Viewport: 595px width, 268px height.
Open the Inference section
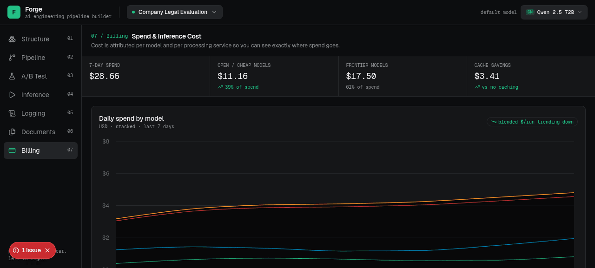tap(40, 95)
